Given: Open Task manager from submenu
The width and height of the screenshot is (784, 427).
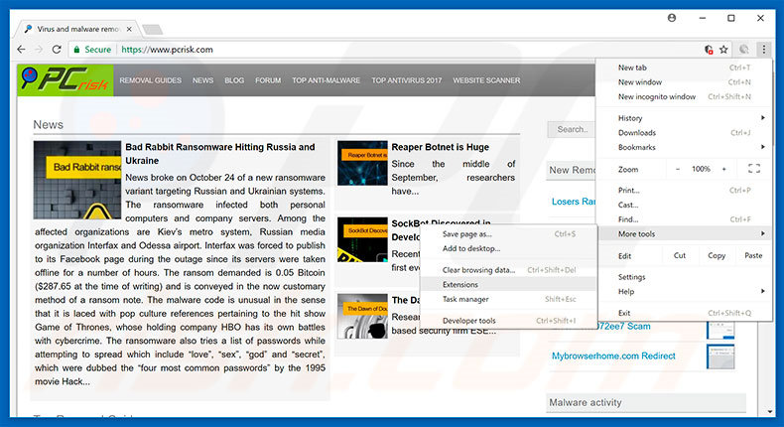Looking at the screenshot, I should pyautogui.click(x=508, y=299).
